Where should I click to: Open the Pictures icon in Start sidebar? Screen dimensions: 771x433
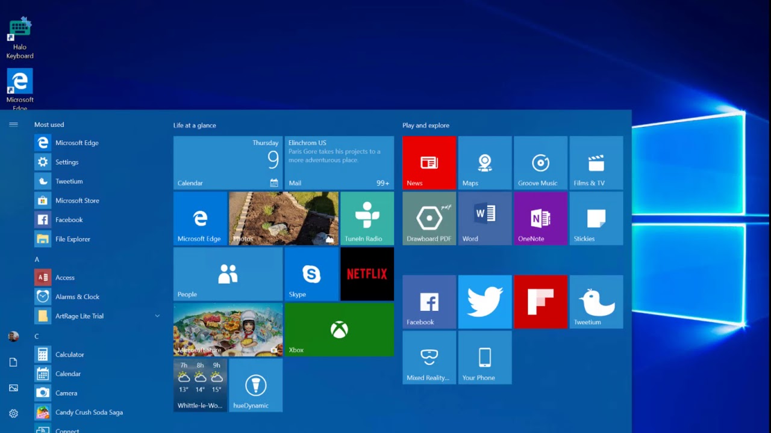click(x=13, y=388)
